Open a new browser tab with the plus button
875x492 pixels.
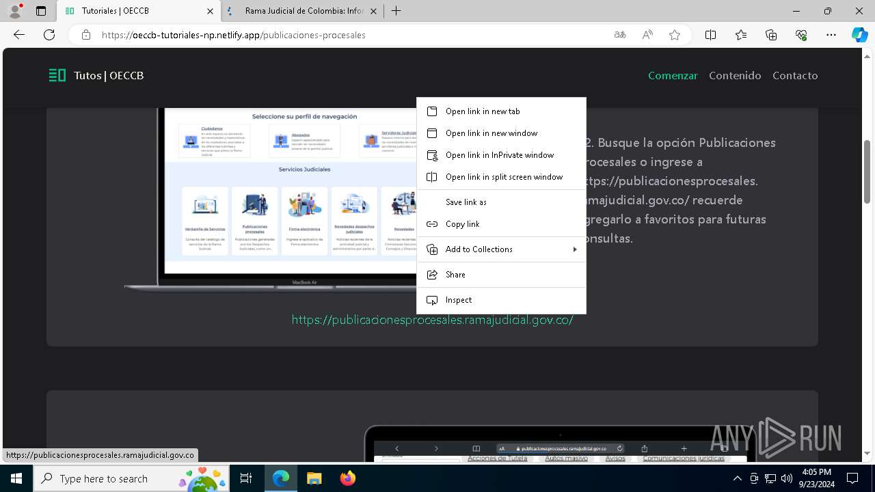tap(396, 11)
